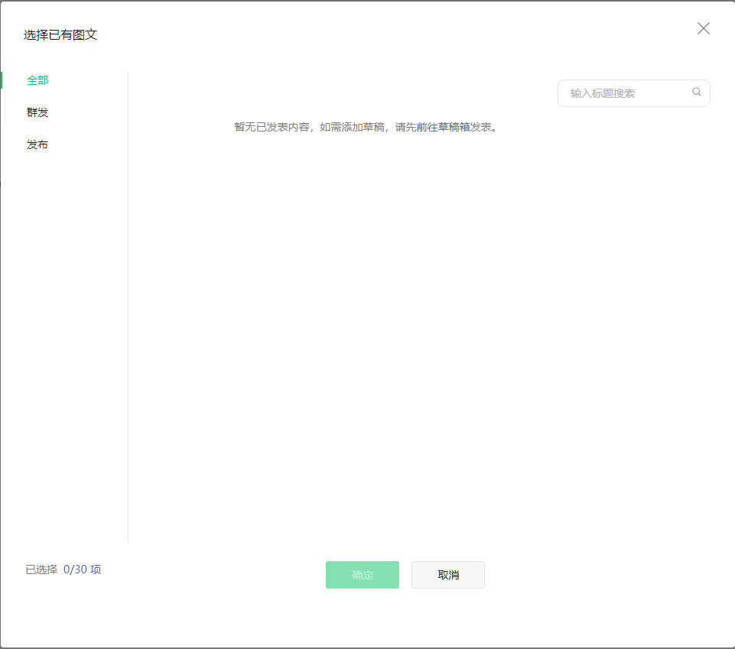Image resolution: width=735 pixels, height=649 pixels.
Task: Click the 已选择 0/30 项 counter text
Action: click(63, 569)
